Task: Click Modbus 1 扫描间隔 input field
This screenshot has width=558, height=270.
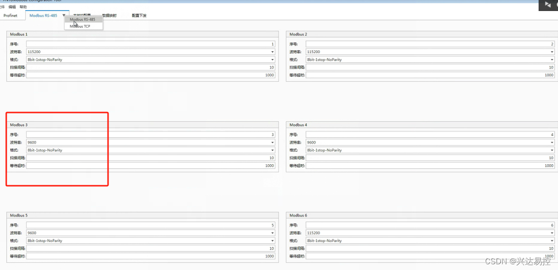Action: [150, 67]
